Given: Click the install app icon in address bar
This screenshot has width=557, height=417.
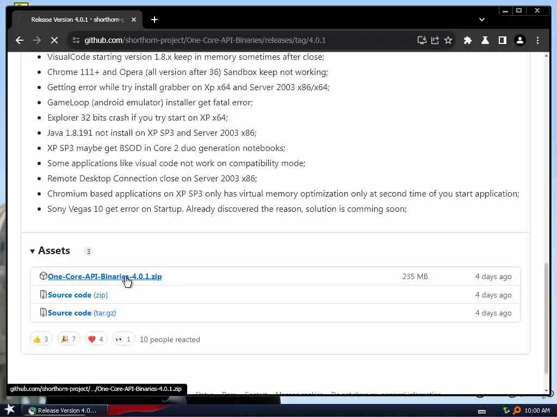Looking at the screenshot, I should click(x=422, y=40).
